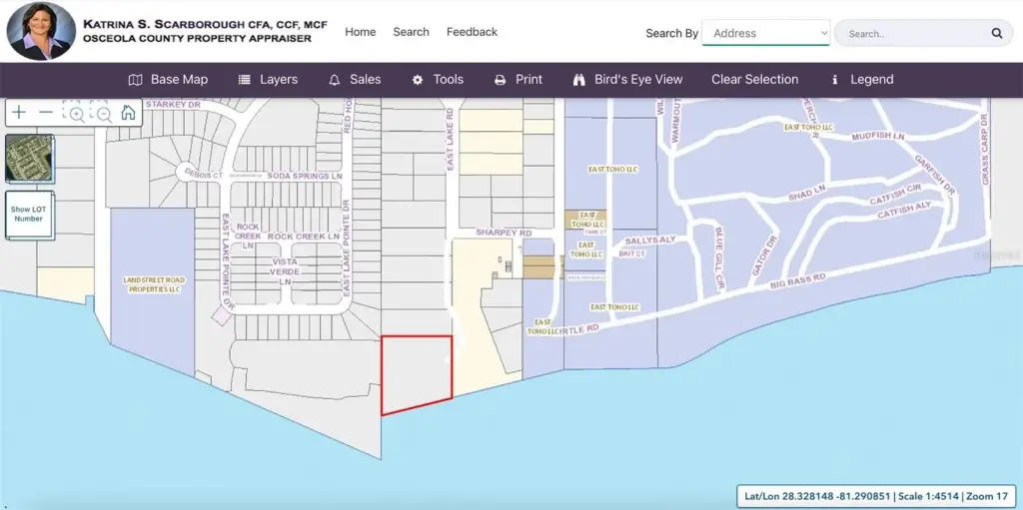Click the Layers list icon
The height and width of the screenshot is (510, 1023).
tap(245, 80)
